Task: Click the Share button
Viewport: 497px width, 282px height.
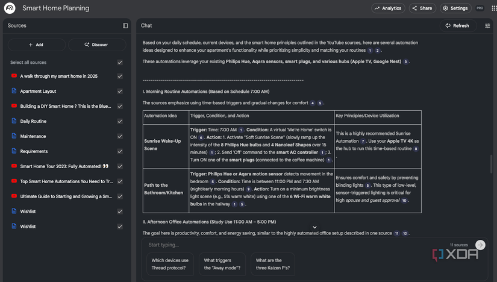Action: coord(422,8)
